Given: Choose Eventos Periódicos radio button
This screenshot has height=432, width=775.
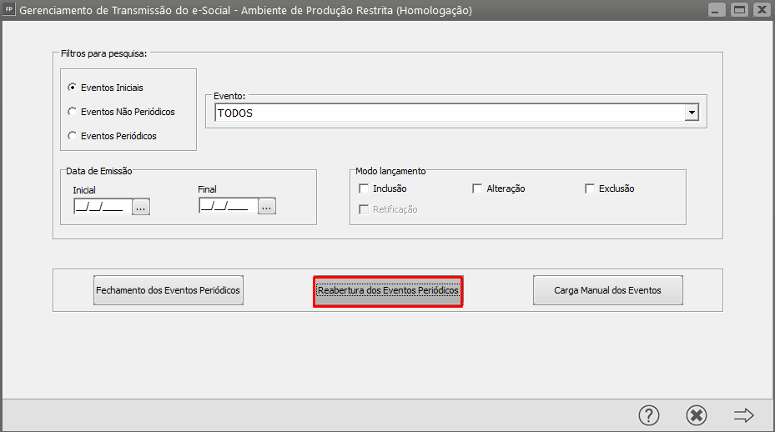Looking at the screenshot, I should [x=73, y=136].
